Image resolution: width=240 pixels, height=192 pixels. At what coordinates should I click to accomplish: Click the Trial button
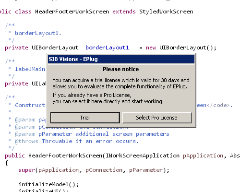click(85, 118)
